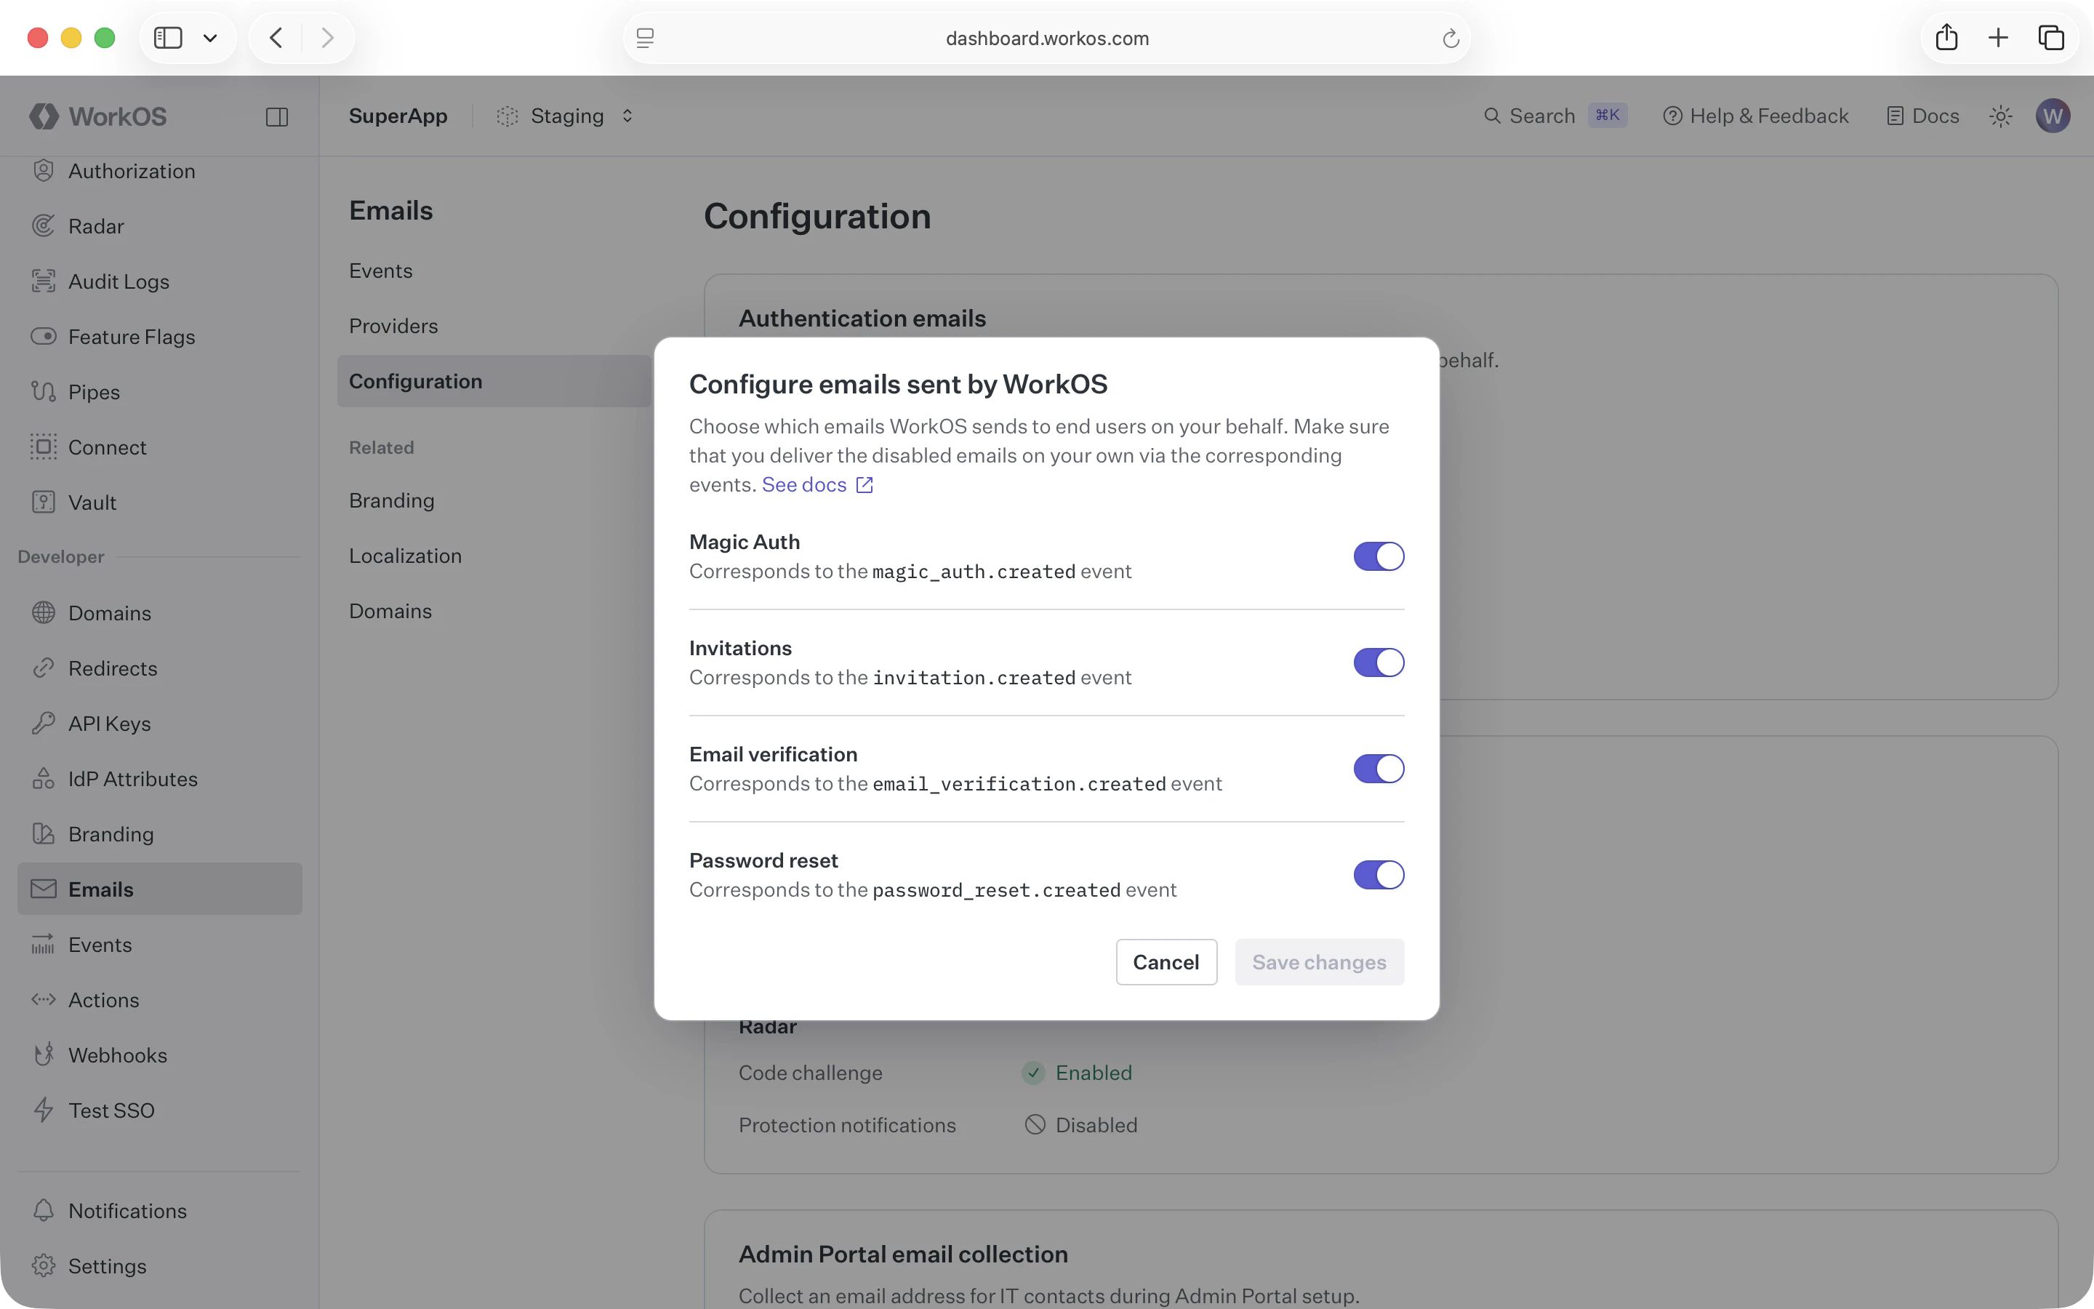Show the tab overview
This screenshot has height=1309, width=2094.
coord(2050,38)
